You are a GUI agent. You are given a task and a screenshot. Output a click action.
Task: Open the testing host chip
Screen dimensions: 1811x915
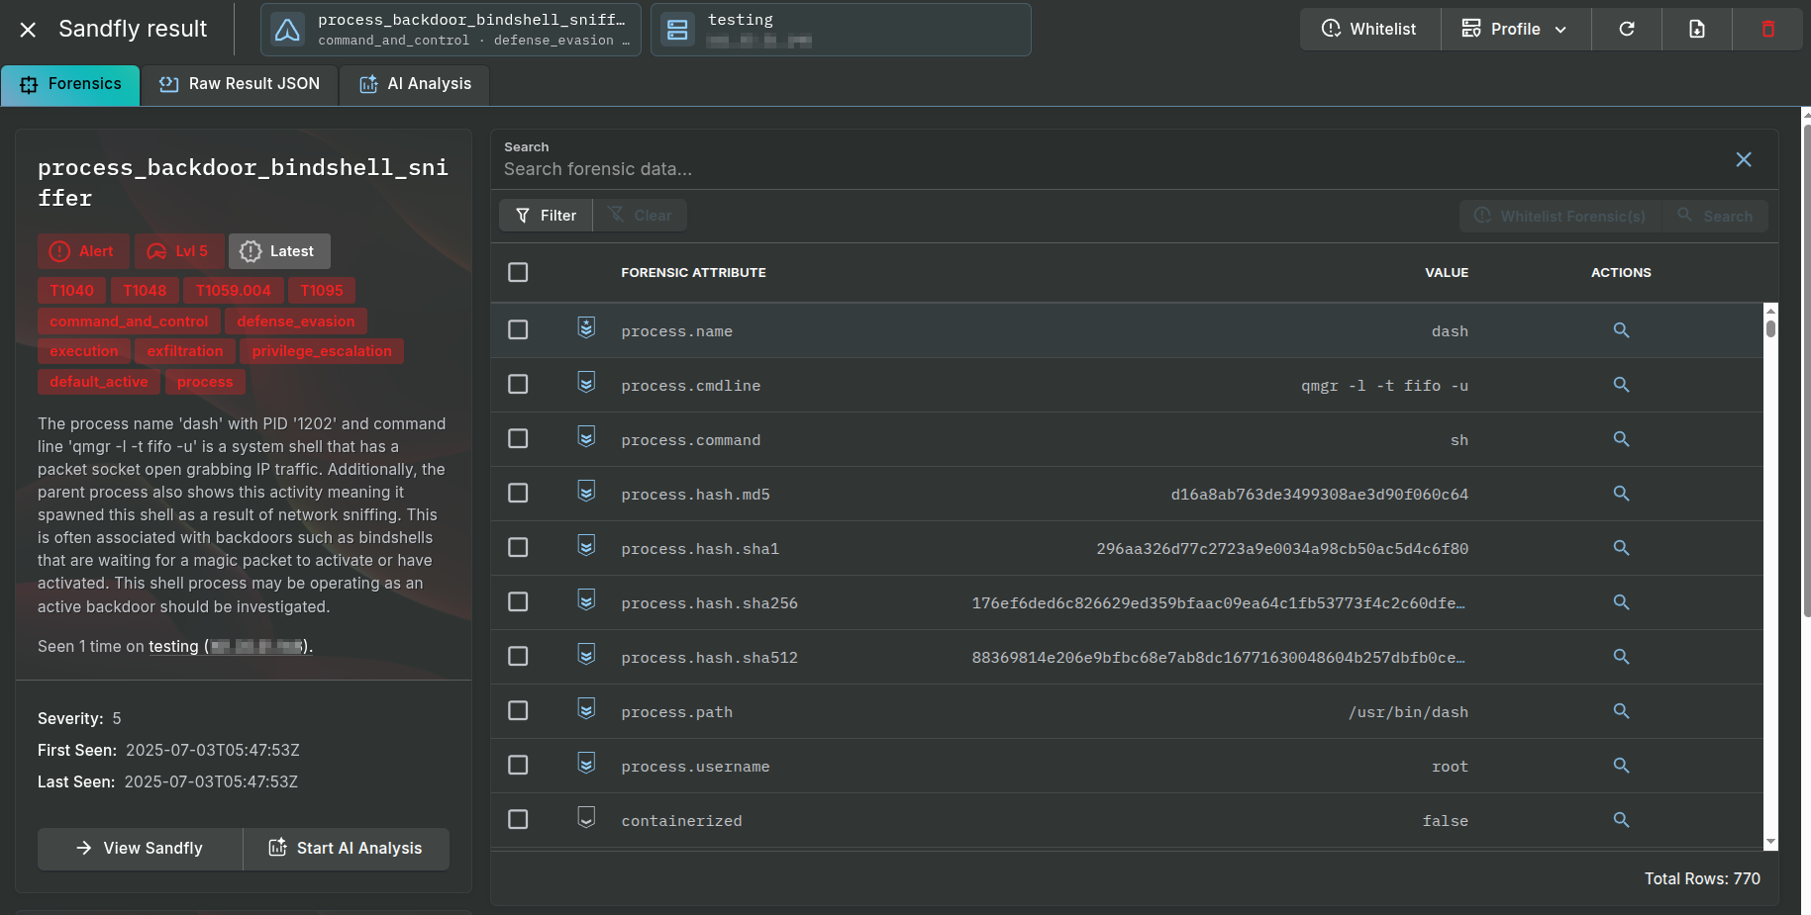pyautogui.click(x=841, y=30)
